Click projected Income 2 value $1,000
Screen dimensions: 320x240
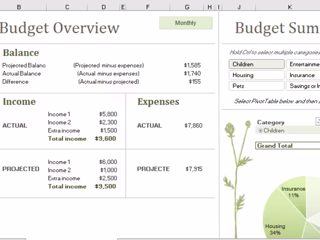108,170
